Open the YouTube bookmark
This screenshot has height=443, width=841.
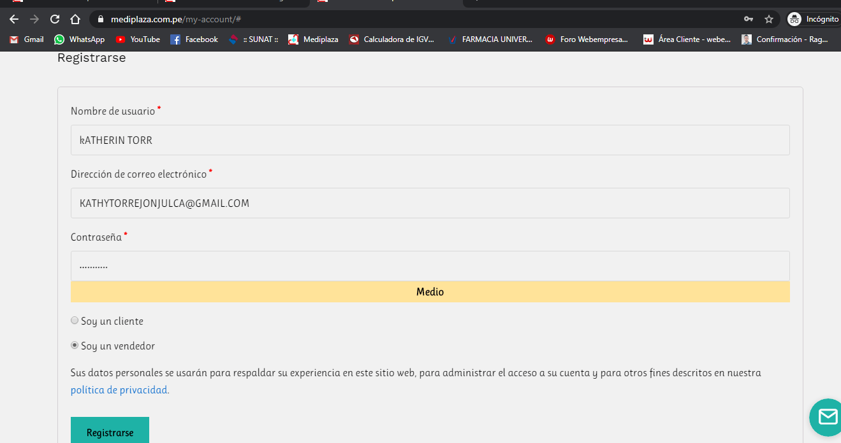138,39
